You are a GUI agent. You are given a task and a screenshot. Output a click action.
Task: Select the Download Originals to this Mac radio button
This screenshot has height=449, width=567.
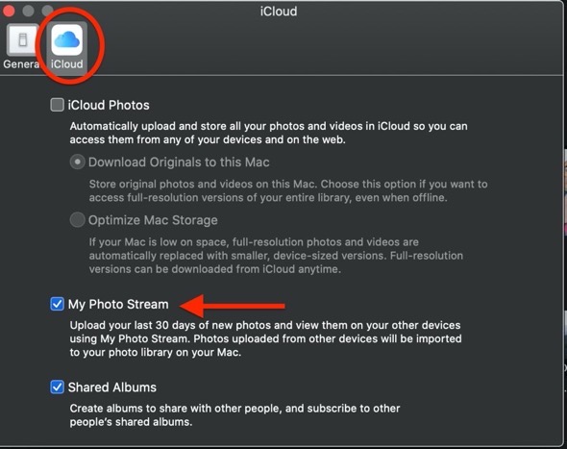[77, 162]
